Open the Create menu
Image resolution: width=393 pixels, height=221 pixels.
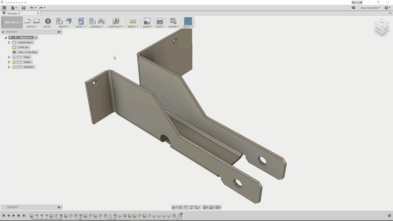point(63,27)
